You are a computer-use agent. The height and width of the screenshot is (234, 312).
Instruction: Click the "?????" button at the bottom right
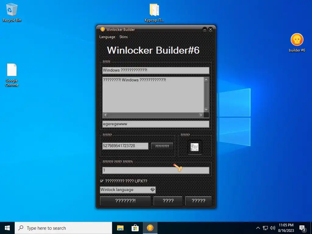198,201
